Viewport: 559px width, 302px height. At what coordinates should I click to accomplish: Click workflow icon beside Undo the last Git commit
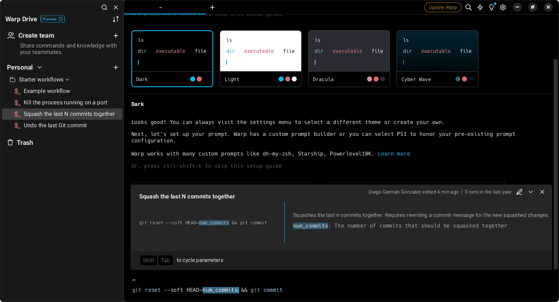(17, 126)
